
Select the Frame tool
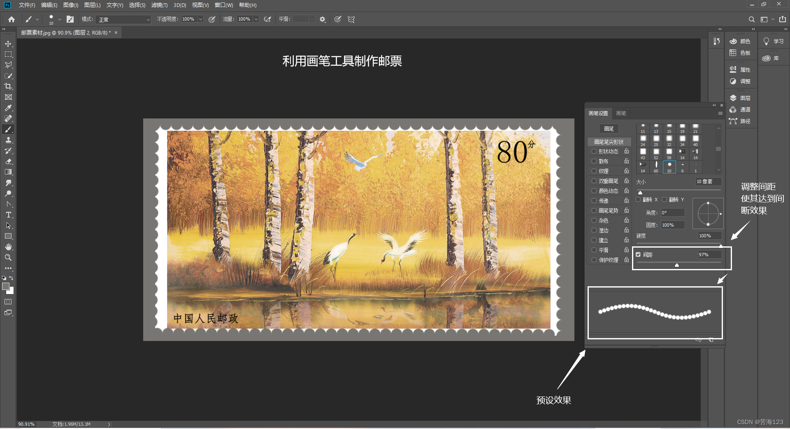[x=8, y=97]
